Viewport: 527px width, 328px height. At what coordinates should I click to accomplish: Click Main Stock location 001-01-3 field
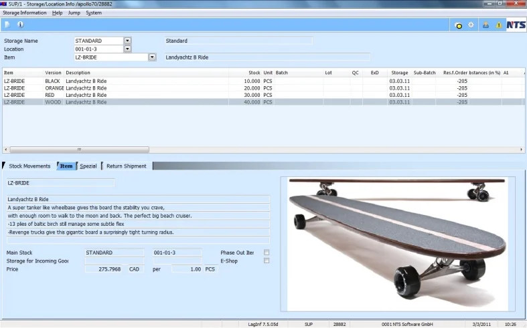[177, 253]
